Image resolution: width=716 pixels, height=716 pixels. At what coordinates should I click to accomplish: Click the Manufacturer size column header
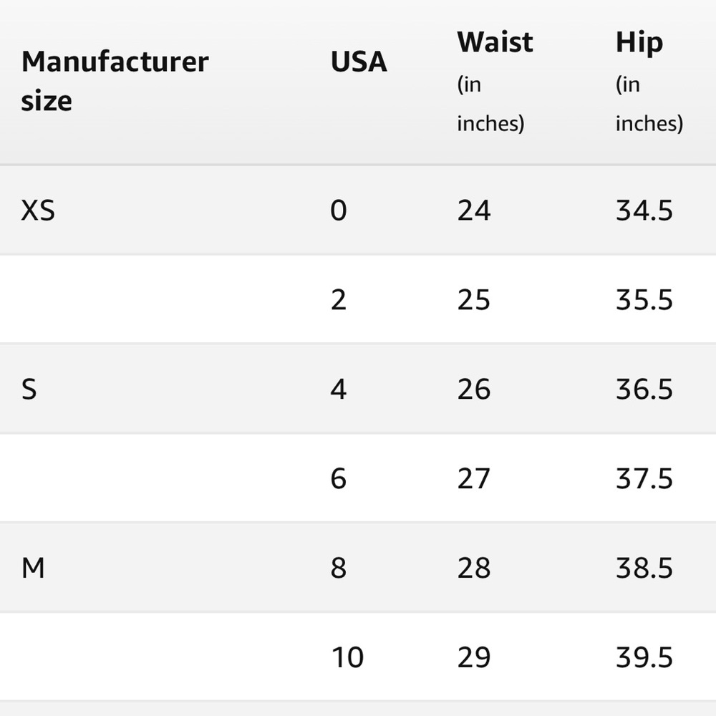click(x=115, y=81)
